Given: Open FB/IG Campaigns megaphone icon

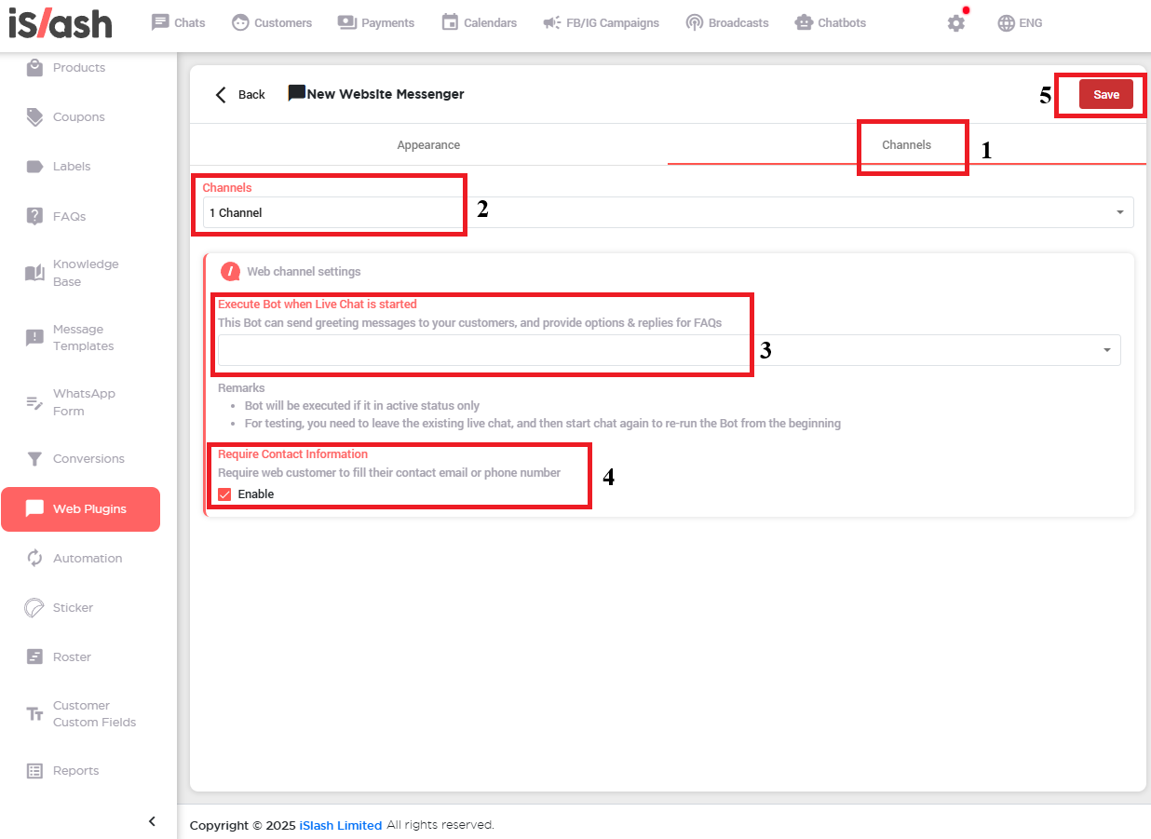Looking at the screenshot, I should (x=551, y=22).
